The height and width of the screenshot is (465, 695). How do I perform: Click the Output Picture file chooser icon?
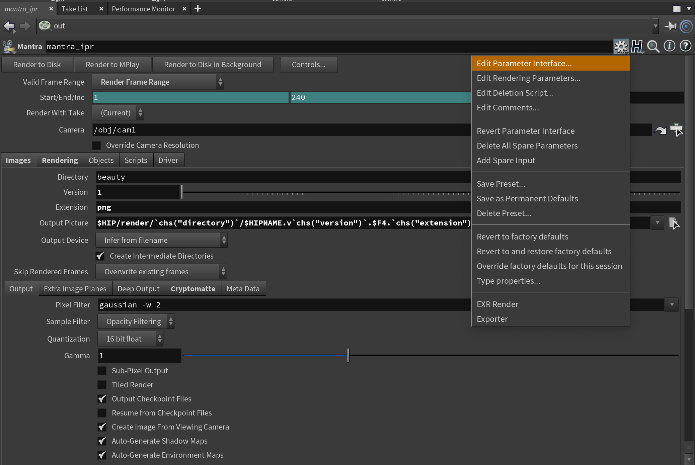tap(673, 223)
